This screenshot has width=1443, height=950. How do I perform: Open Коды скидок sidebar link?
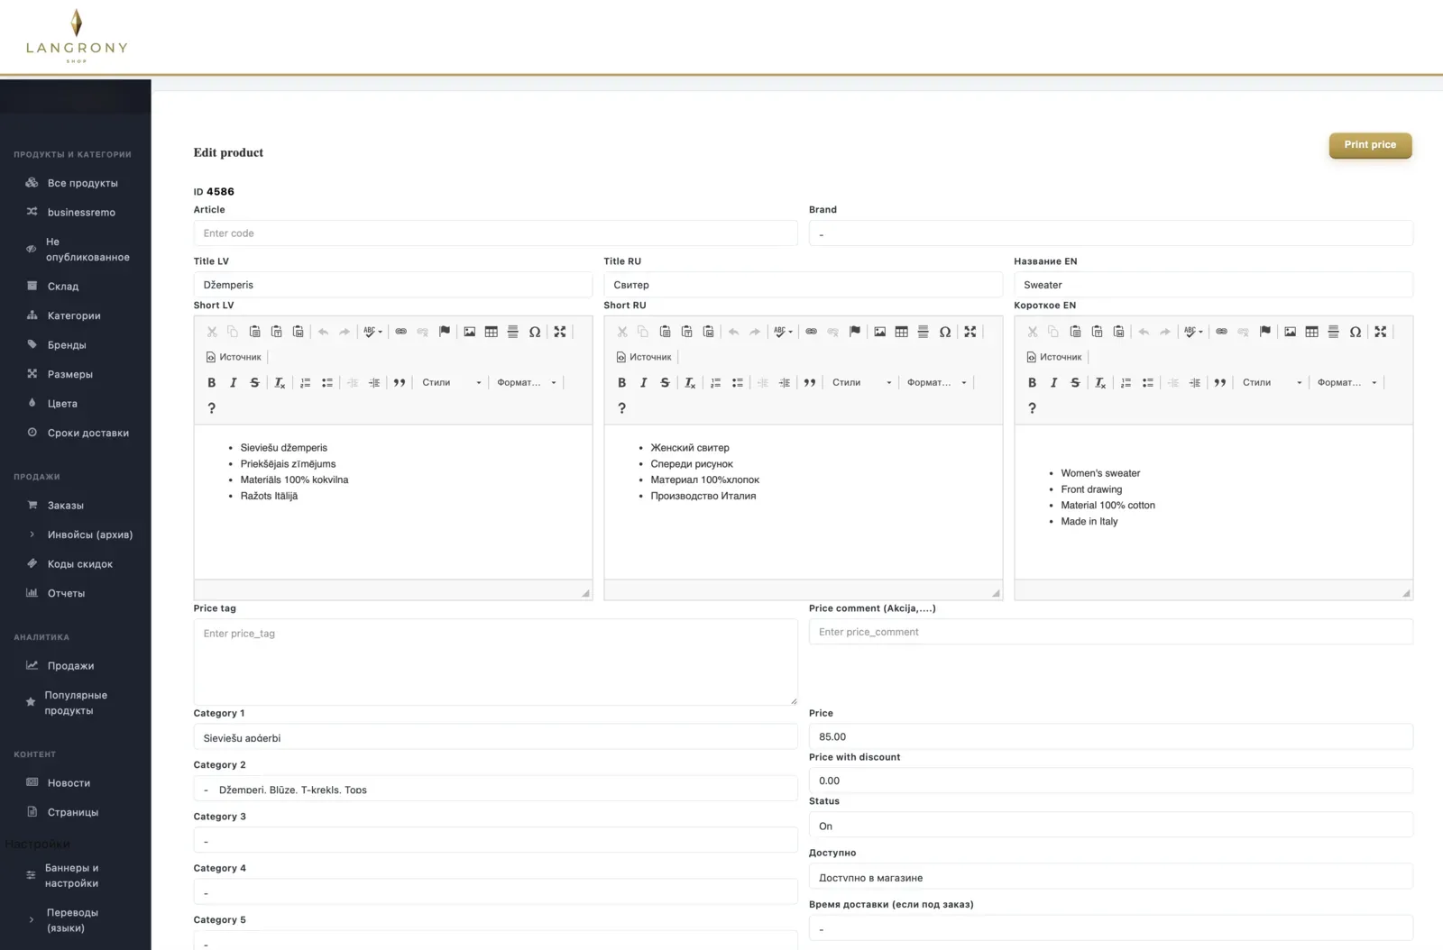point(80,564)
